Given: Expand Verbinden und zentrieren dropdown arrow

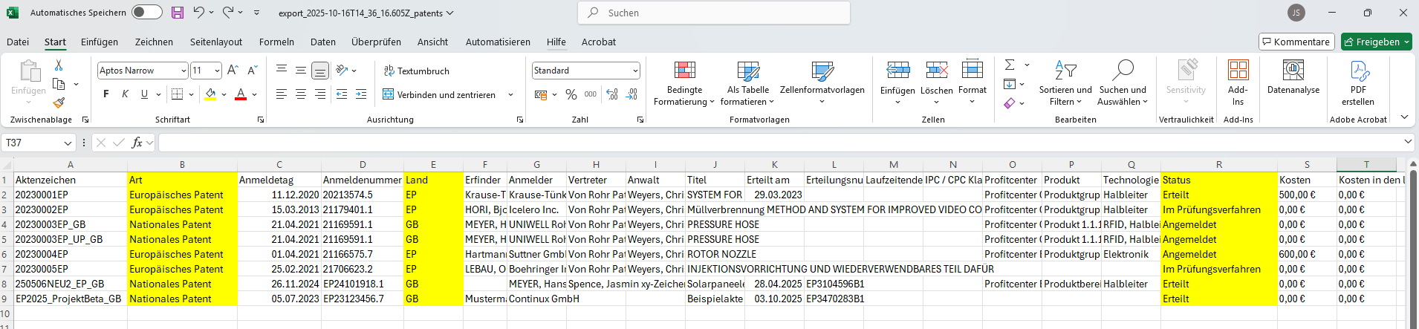Looking at the screenshot, I should click(x=510, y=95).
